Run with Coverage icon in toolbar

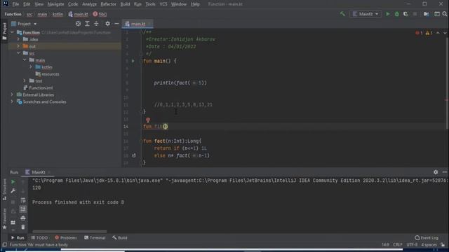406,14
